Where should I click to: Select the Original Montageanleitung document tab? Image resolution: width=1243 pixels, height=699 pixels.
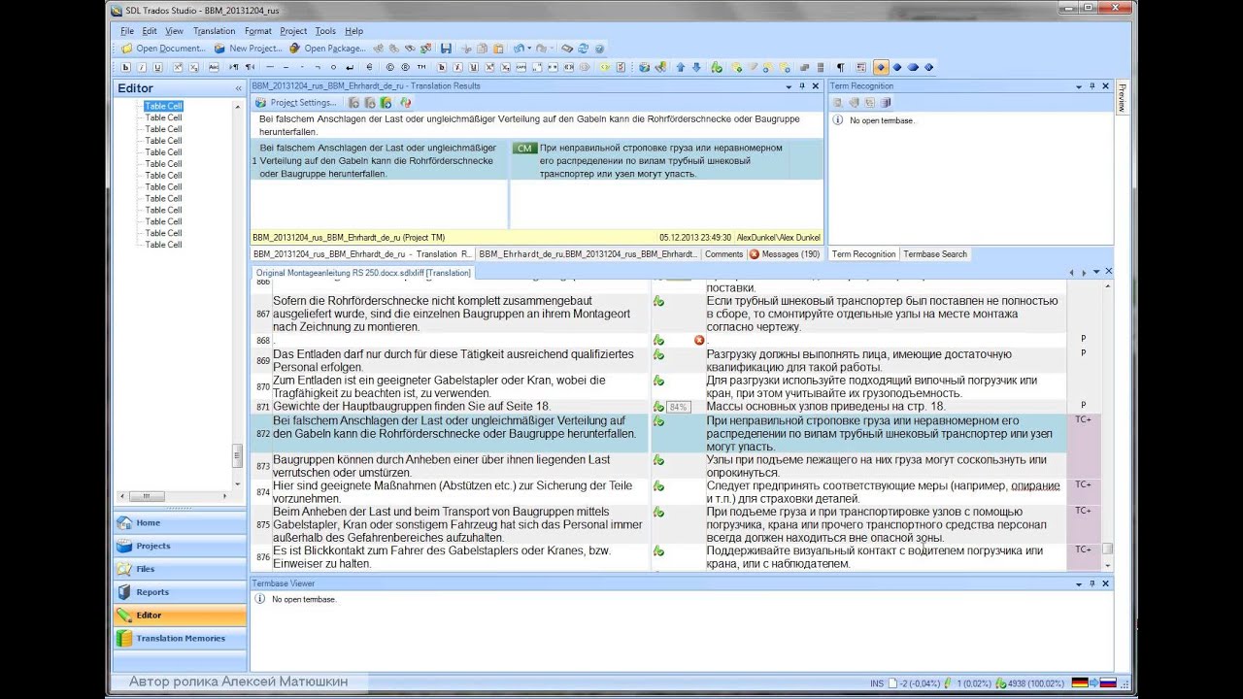coord(363,273)
